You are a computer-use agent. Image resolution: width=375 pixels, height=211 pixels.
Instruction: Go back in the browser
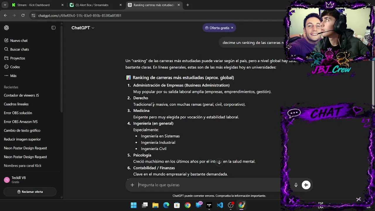(x=6, y=16)
